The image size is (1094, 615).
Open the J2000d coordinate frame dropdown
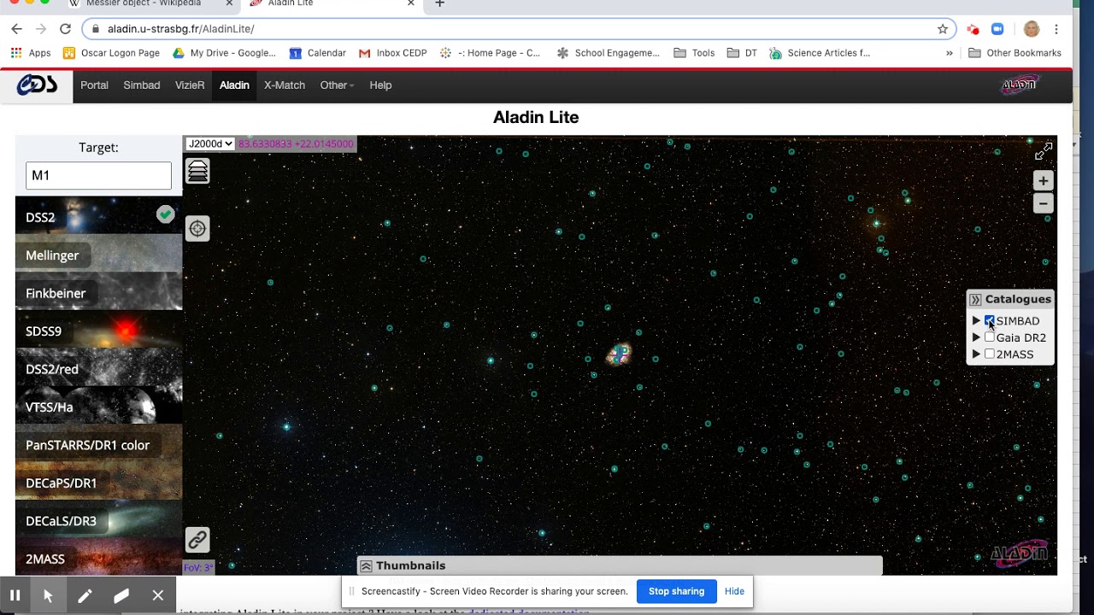point(210,143)
